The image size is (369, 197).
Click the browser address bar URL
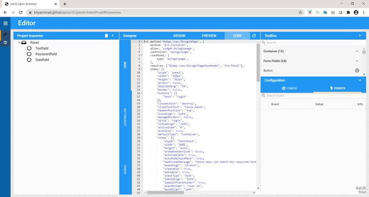click(x=77, y=12)
